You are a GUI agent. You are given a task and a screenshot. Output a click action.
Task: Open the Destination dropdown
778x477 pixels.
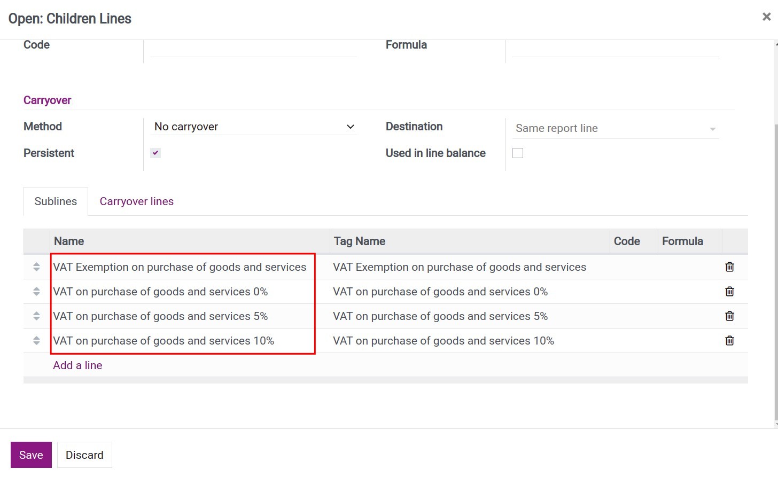pos(614,128)
